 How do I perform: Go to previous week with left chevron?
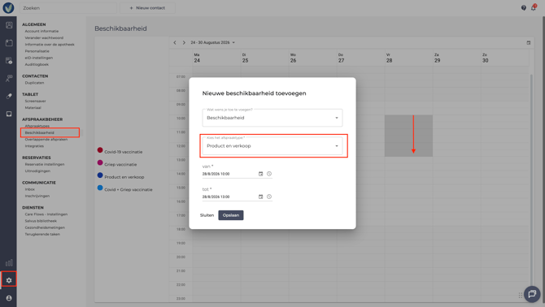(x=175, y=43)
